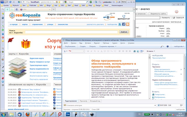Open the Файл menu in Live Writer

(x=66, y=43)
